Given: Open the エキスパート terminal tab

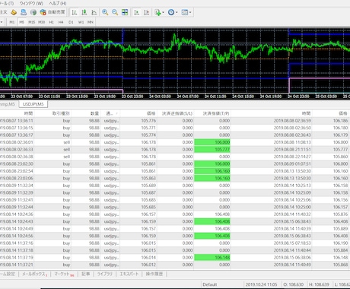Looking at the screenshot, I should (x=129, y=274).
